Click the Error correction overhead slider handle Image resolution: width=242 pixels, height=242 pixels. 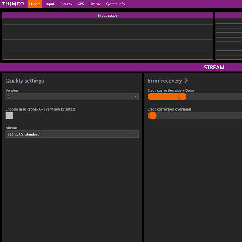[x=152, y=116]
